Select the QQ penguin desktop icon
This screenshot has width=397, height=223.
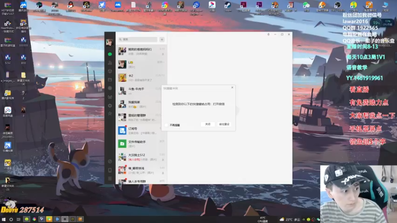point(70,6)
